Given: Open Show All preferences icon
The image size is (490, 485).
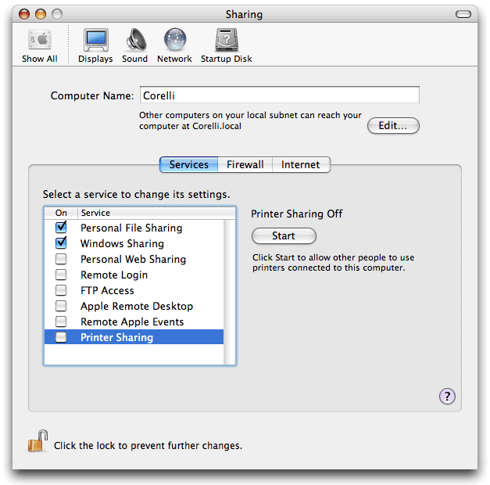Looking at the screenshot, I should point(39,45).
